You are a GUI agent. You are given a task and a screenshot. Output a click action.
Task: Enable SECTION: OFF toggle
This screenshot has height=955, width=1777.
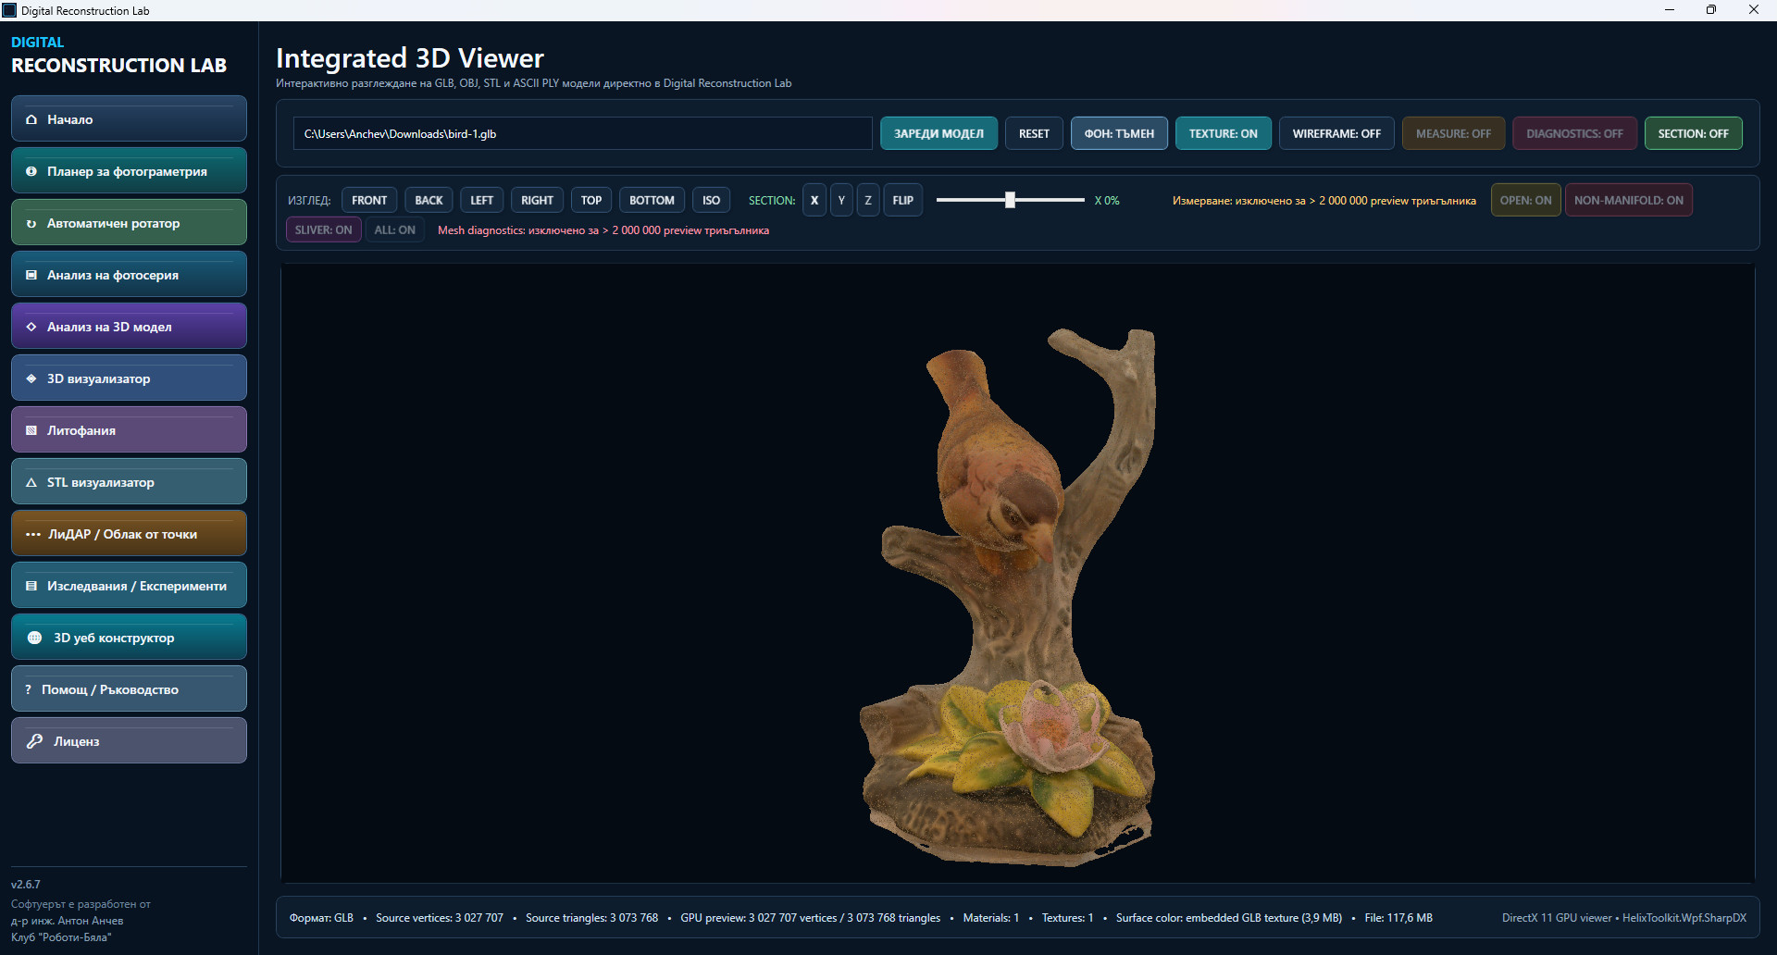click(x=1693, y=133)
